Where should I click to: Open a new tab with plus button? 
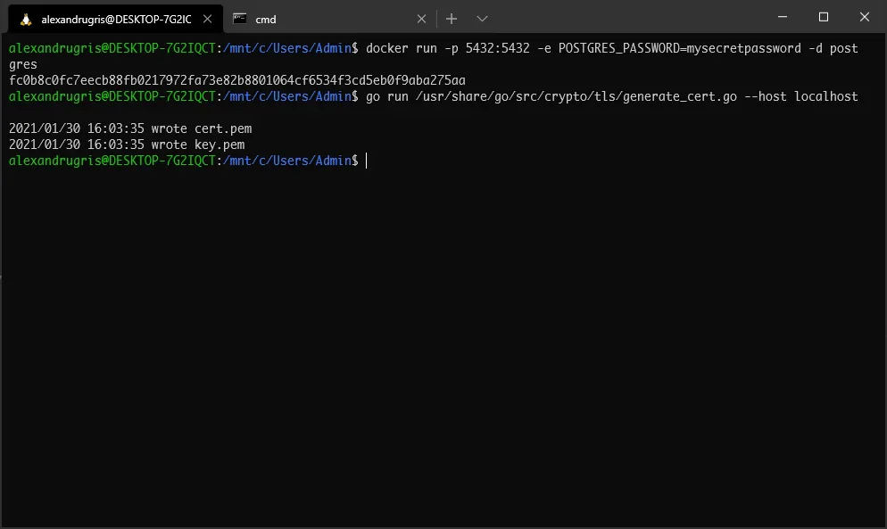coord(452,19)
